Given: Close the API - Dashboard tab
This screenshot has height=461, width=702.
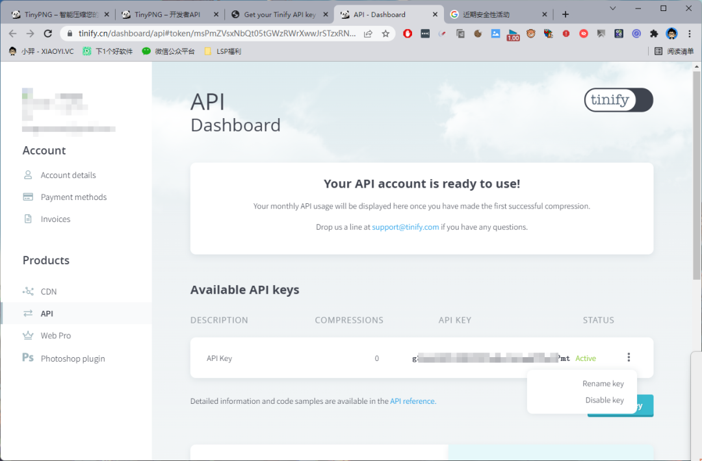Looking at the screenshot, I should 435,15.
